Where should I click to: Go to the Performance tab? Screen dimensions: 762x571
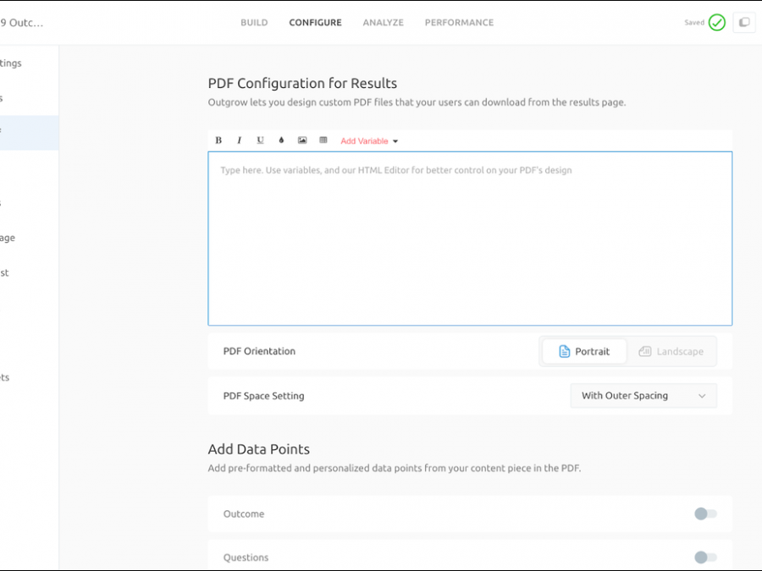tap(459, 23)
